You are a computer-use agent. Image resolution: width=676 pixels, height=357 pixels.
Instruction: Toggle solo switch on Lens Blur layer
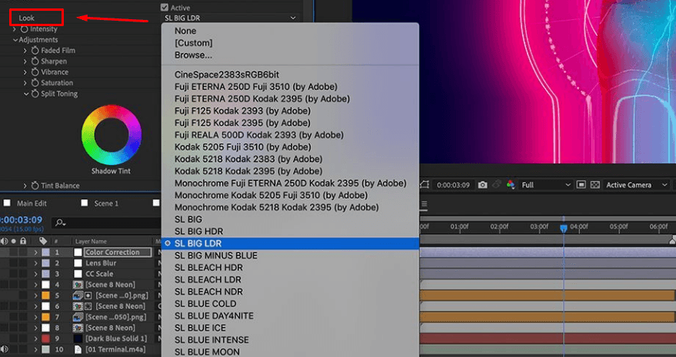[x=14, y=263]
